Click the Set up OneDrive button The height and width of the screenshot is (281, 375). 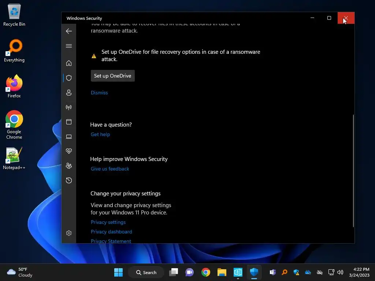tap(113, 76)
